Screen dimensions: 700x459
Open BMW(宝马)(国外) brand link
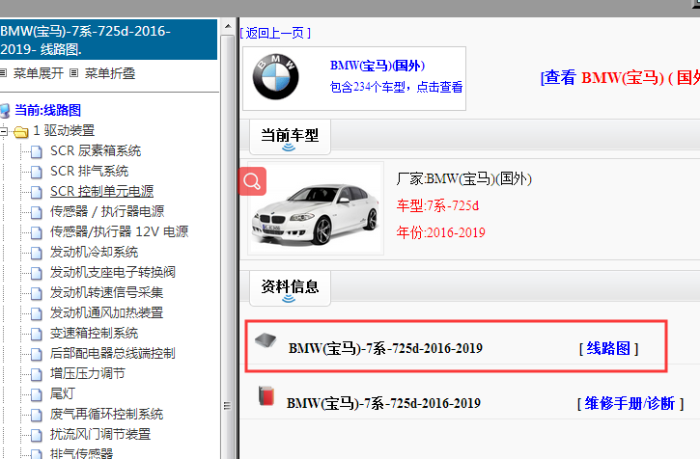pyautogui.click(x=378, y=66)
